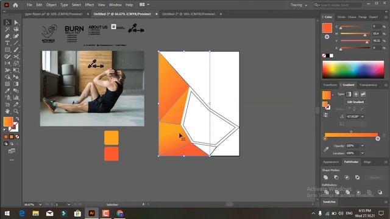Open the gradient angle dropdown
Image resolution: width=390 pixels, height=219 pixels.
point(363,116)
